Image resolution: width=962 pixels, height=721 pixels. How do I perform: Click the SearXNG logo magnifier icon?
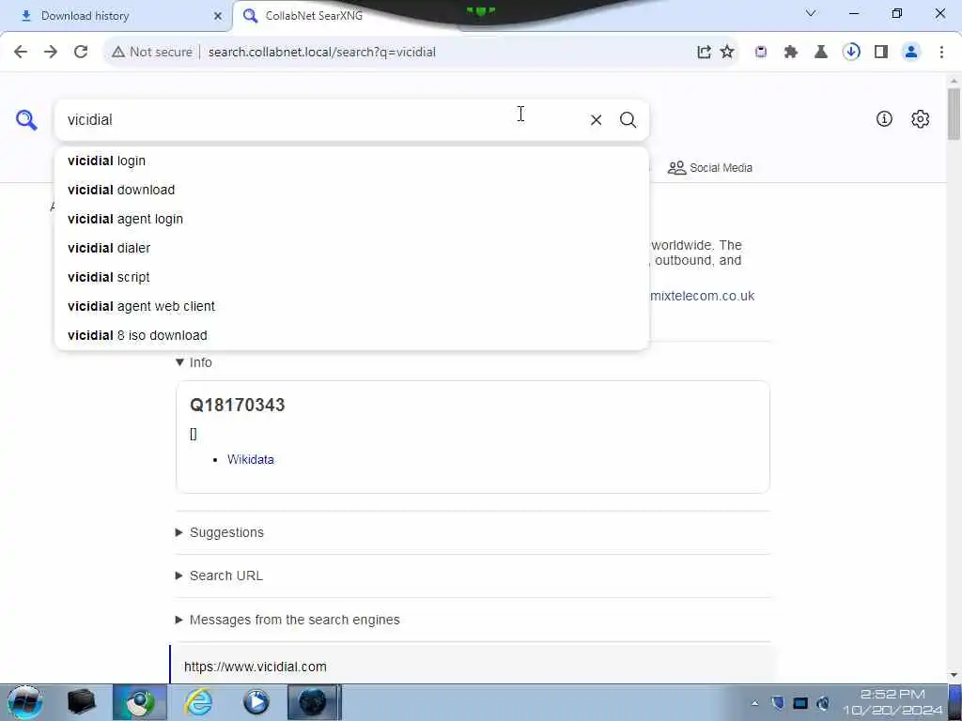(26, 119)
